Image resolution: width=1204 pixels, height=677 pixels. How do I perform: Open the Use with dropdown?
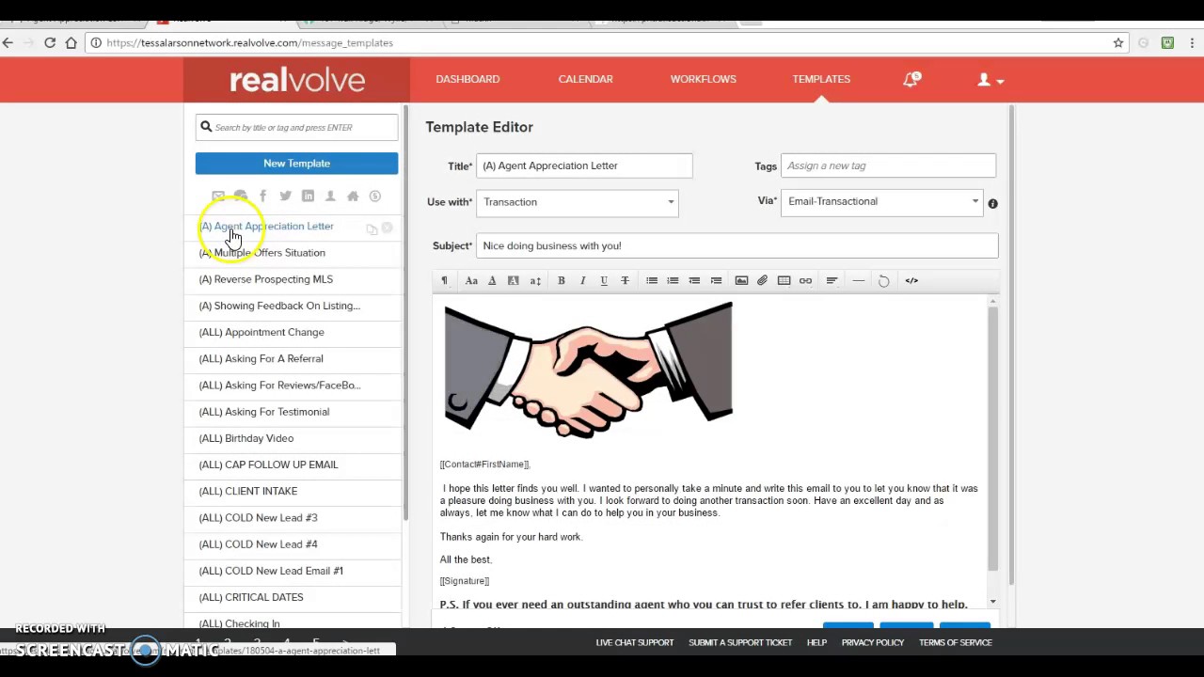pos(578,202)
